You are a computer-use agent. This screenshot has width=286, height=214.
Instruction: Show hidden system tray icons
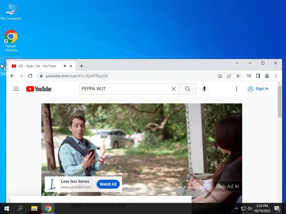(236, 208)
